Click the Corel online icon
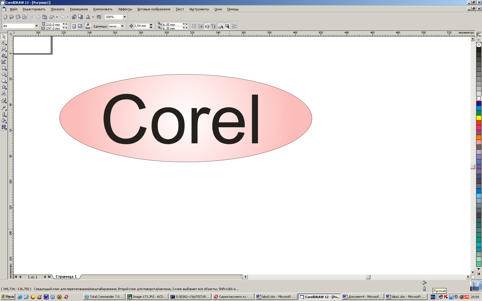 (x=99, y=17)
